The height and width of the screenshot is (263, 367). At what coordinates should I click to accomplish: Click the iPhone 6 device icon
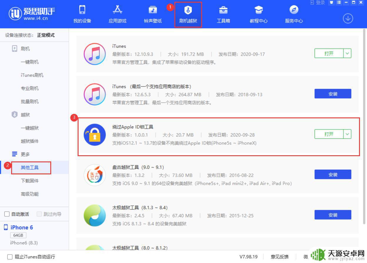tap(6, 227)
